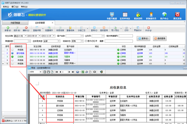
Task: Toggle the 显示已红冲 checkbox
Action: (86, 41)
